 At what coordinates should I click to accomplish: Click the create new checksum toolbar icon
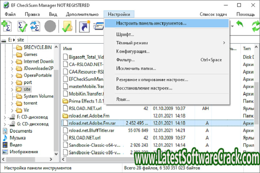pos(6,26)
